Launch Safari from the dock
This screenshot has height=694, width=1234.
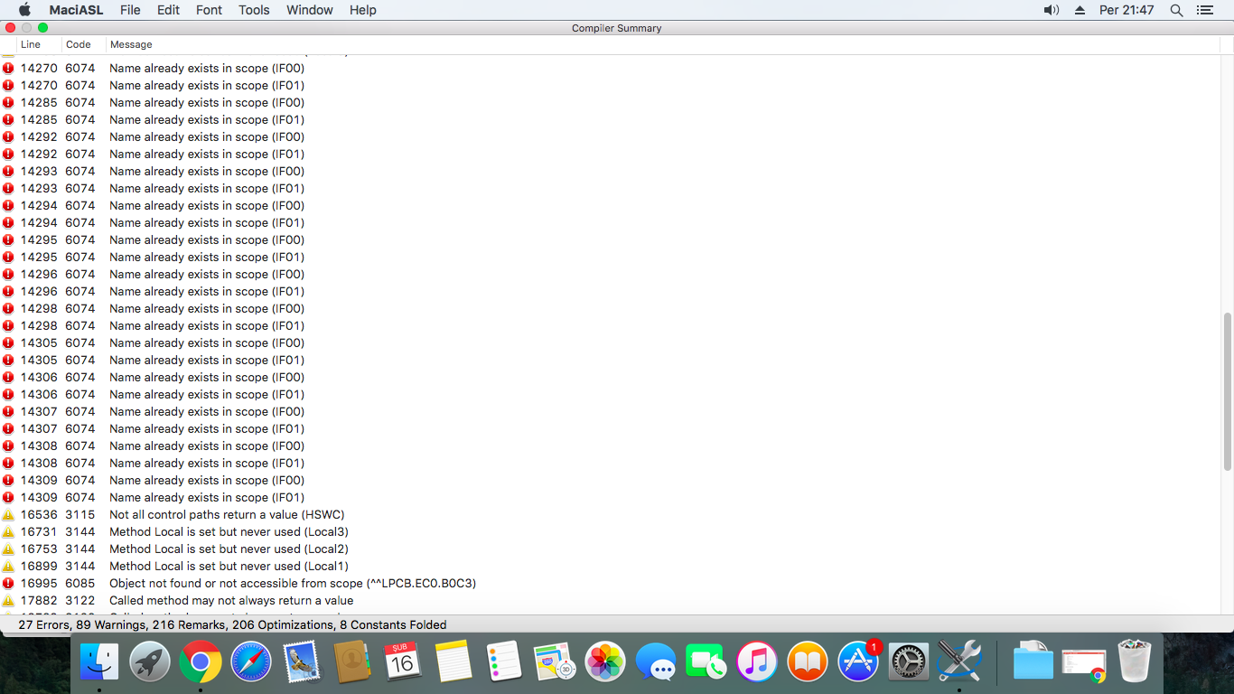[x=250, y=663]
